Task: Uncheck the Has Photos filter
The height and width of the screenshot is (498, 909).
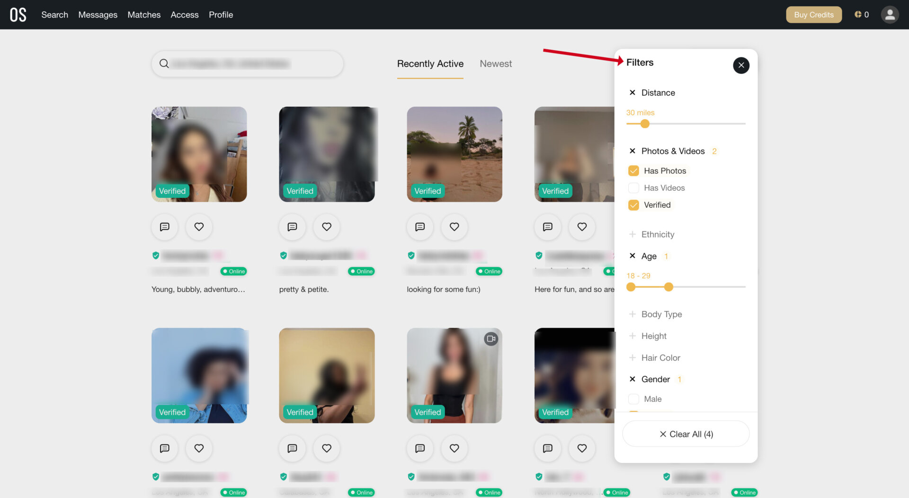Action: 633,170
